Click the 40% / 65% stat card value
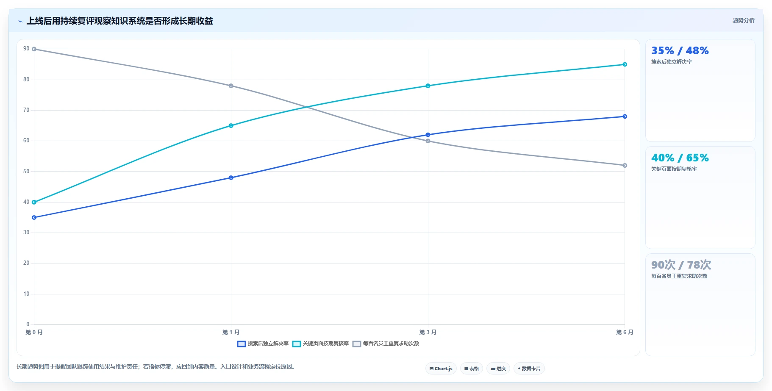The image size is (772, 391). 680,158
